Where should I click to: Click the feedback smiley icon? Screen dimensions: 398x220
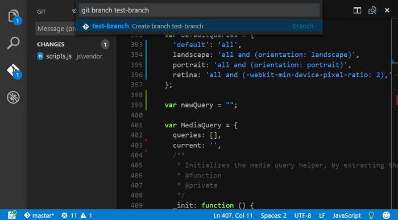coord(386,215)
